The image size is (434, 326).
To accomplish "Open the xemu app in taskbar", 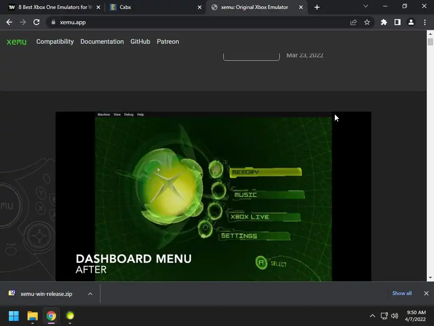I will (x=70, y=316).
